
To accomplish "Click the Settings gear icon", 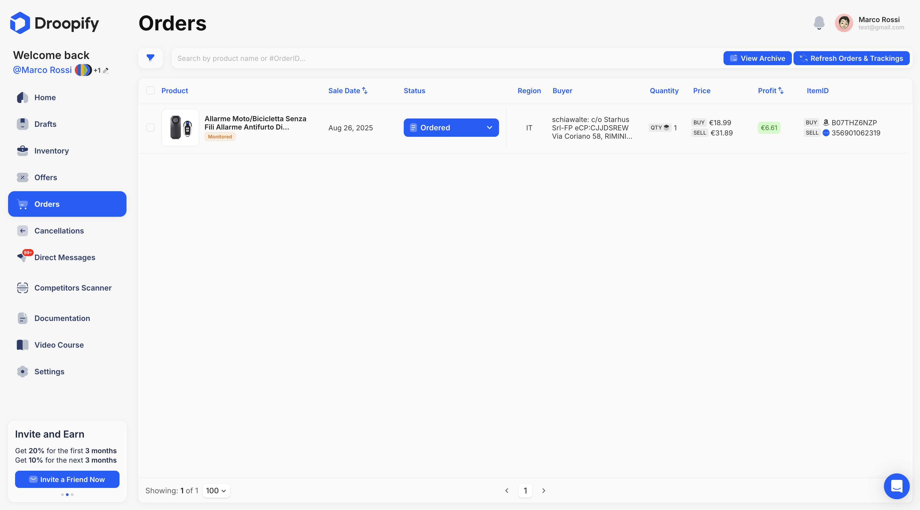I will pyautogui.click(x=23, y=371).
